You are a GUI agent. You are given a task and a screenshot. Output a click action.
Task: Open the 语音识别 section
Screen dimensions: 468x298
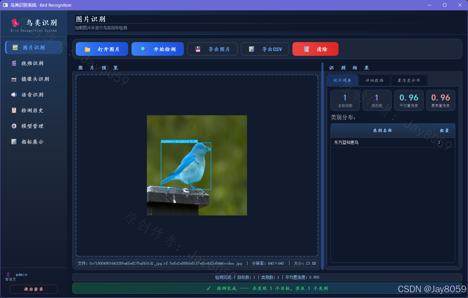coord(34,95)
